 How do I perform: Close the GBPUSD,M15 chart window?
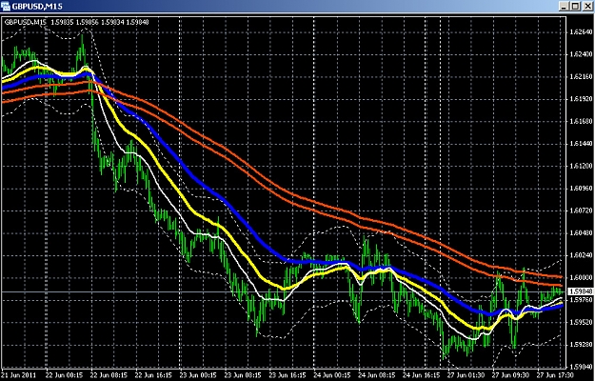pyautogui.click(x=587, y=6)
